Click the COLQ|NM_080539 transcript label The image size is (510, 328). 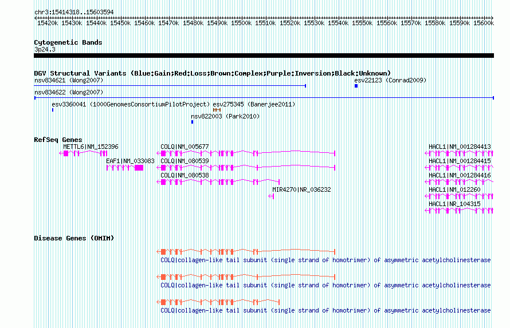click(x=185, y=161)
